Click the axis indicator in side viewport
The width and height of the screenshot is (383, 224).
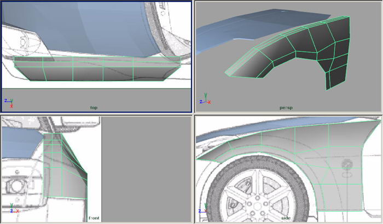pos(205,210)
